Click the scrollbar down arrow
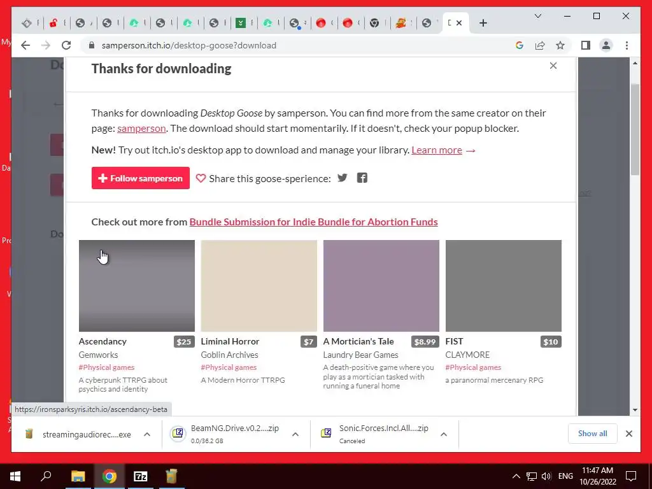The height and width of the screenshot is (489, 652). (x=635, y=410)
